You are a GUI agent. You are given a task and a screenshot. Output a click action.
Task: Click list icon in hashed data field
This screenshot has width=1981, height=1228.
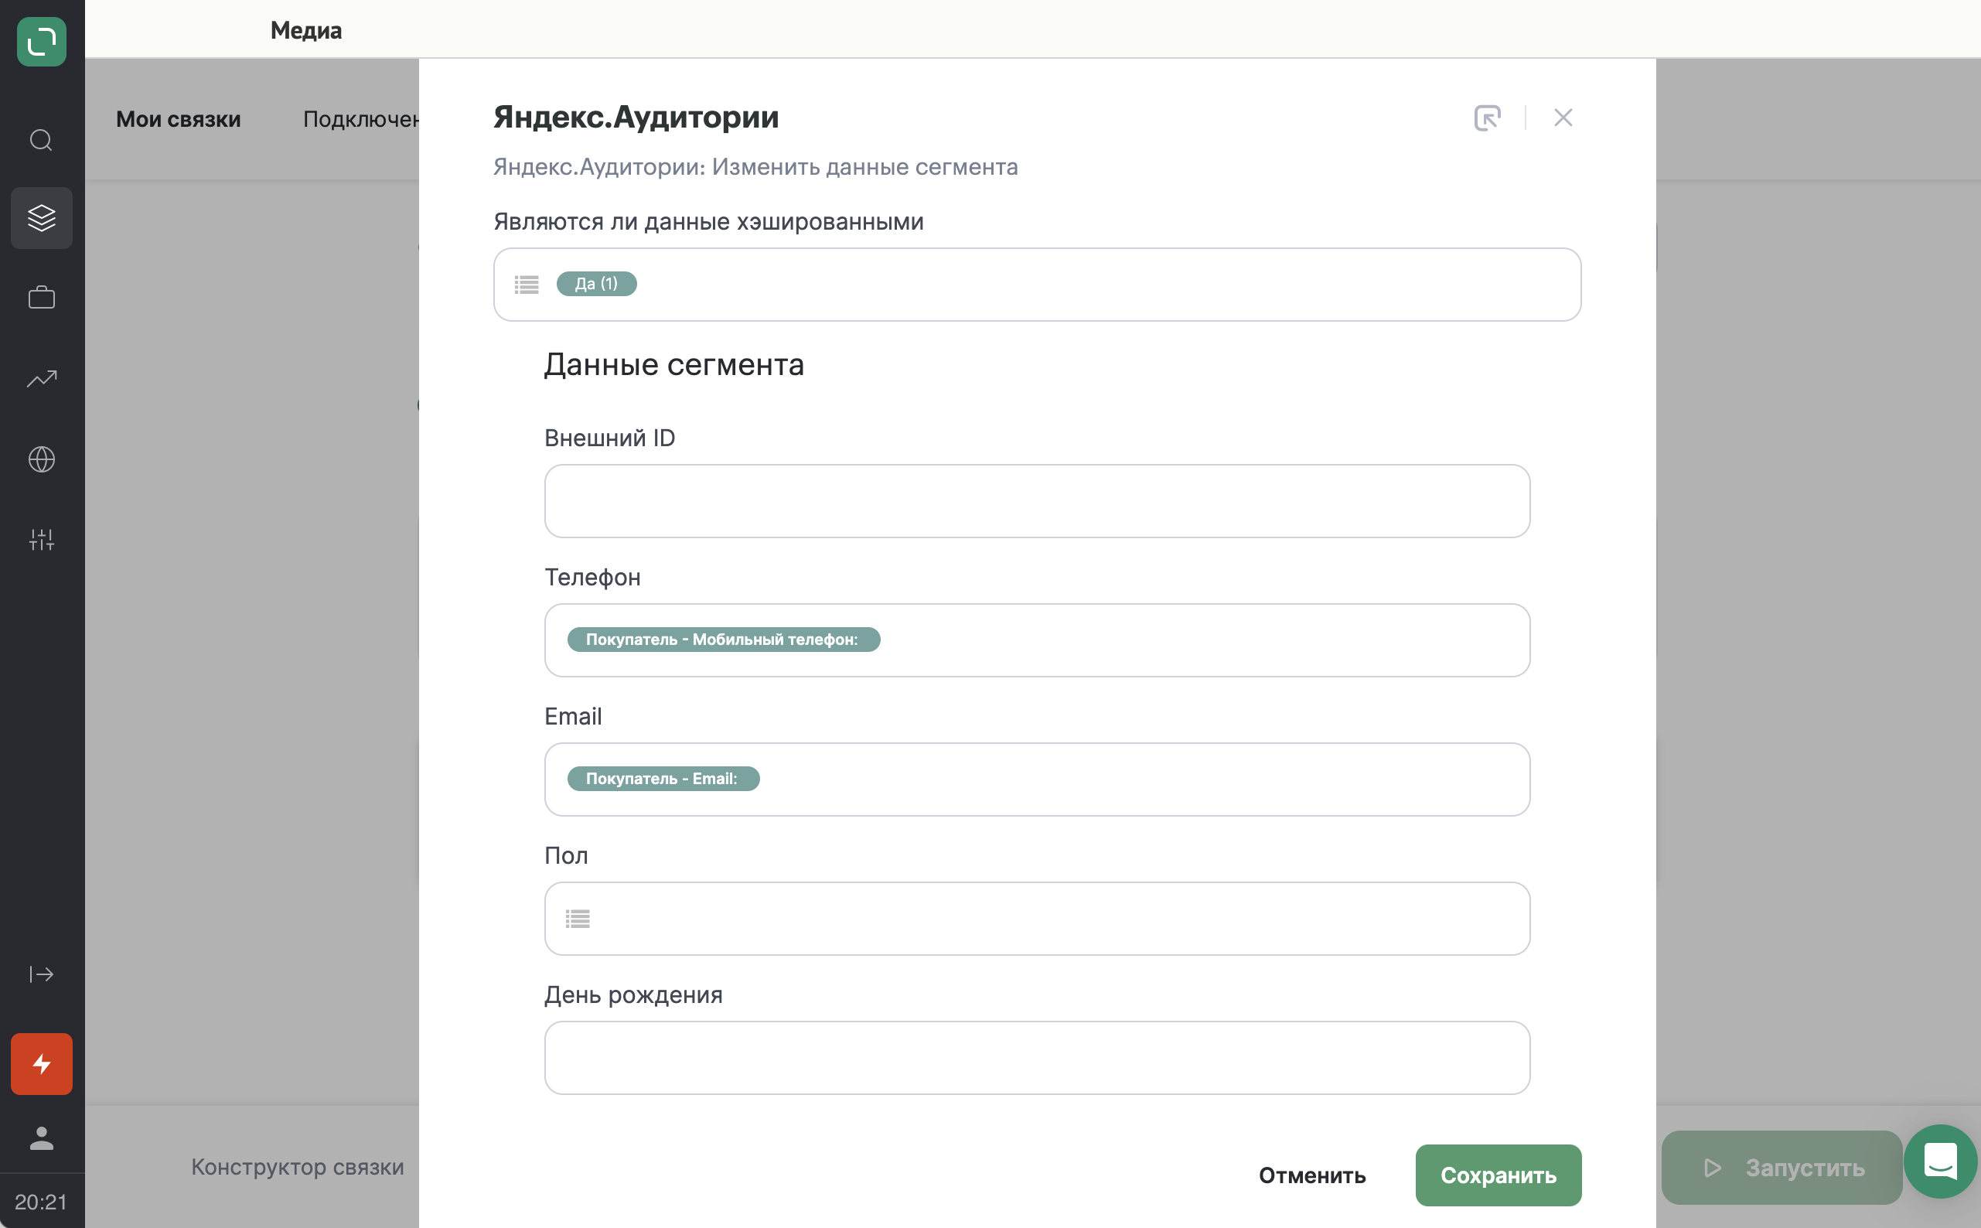527,285
